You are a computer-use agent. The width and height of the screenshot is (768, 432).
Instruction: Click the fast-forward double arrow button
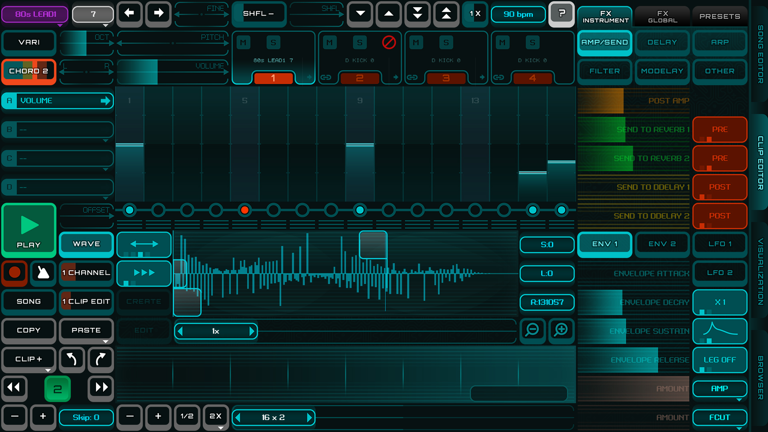tap(101, 387)
